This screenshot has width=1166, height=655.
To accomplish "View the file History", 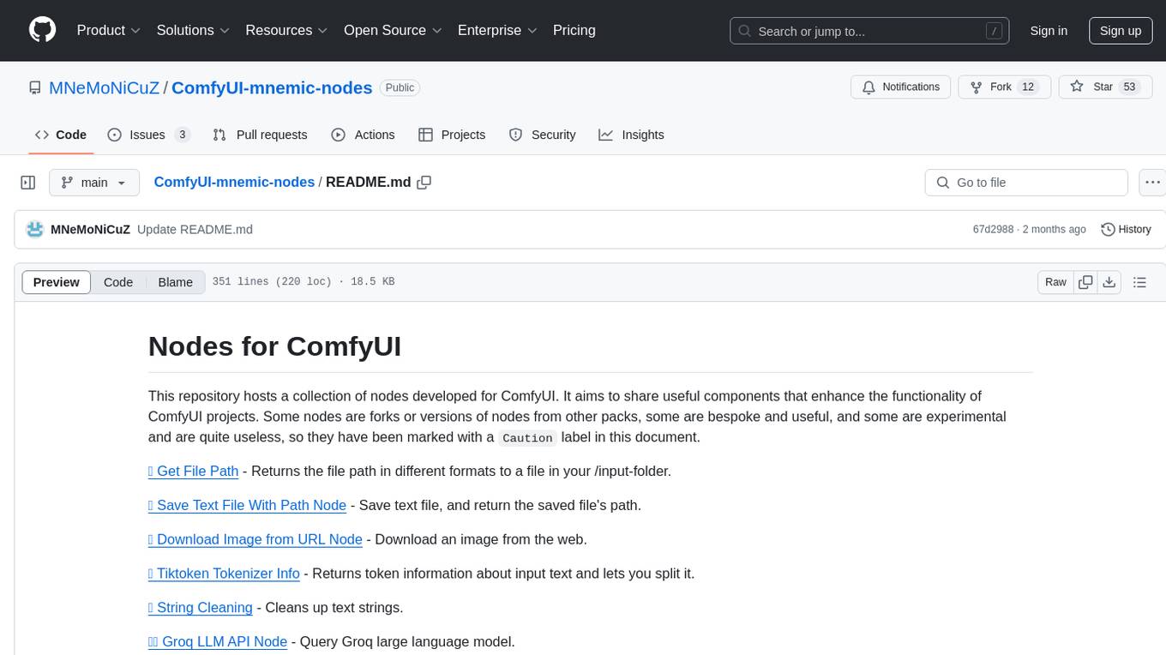I will (1126, 229).
